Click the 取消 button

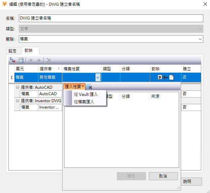coord(163,176)
